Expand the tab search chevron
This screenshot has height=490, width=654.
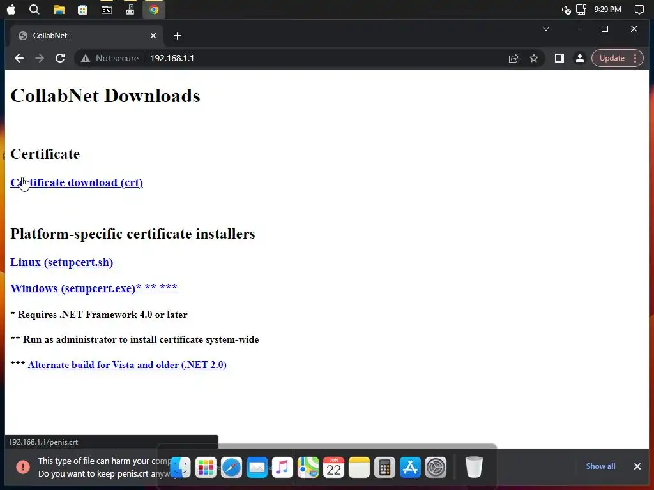(546, 29)
